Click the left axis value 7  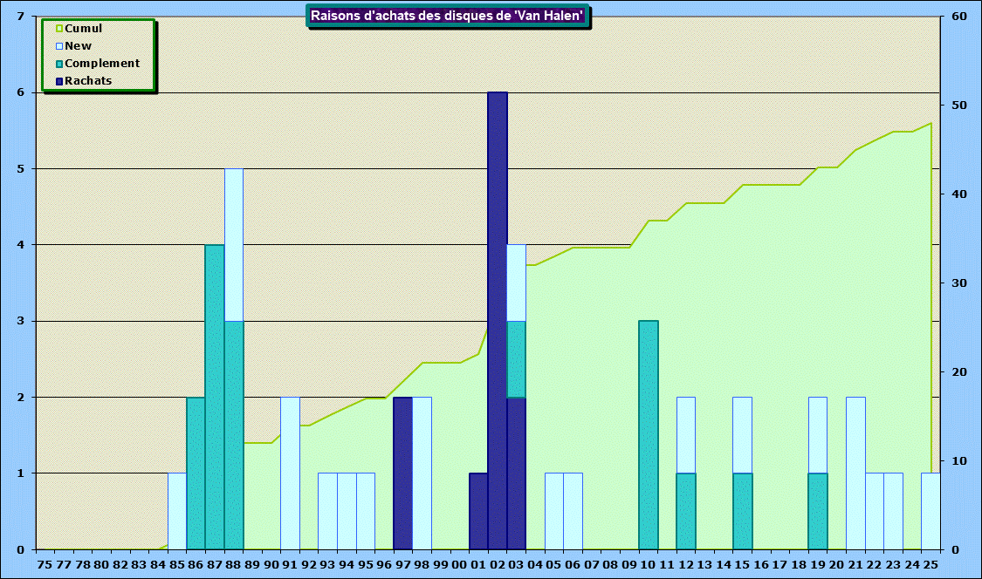coord(20,17)
